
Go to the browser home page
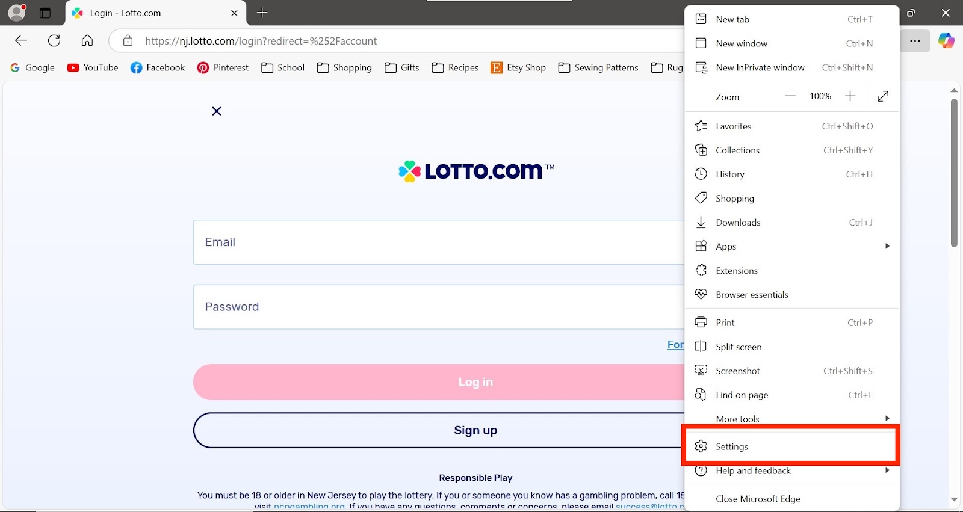coord(87,40)
